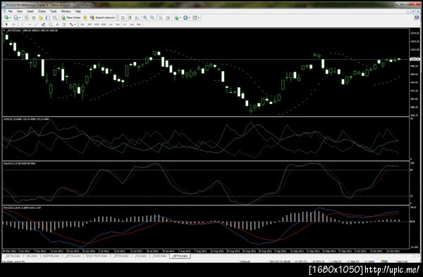Click the chat icon at top right

point(417,18)
